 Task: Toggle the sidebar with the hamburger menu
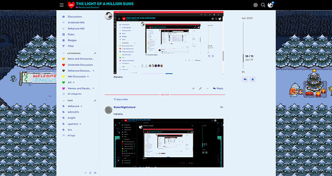tap(62, 5)
